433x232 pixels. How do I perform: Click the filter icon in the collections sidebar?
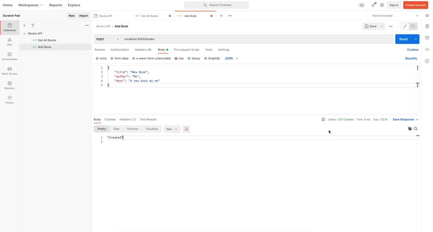pyautogui.click(x=33, y=25)
